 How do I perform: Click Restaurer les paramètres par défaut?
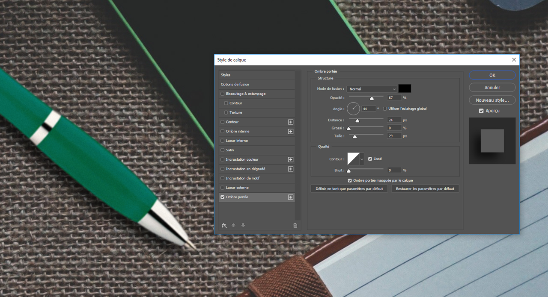click(x=425, y=188)
